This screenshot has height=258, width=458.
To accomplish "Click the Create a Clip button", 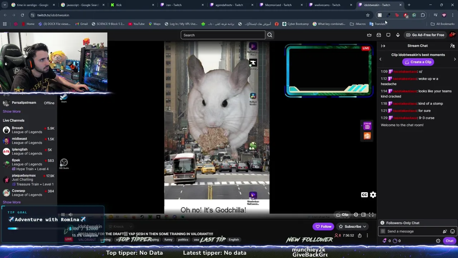I will [418, 62].
